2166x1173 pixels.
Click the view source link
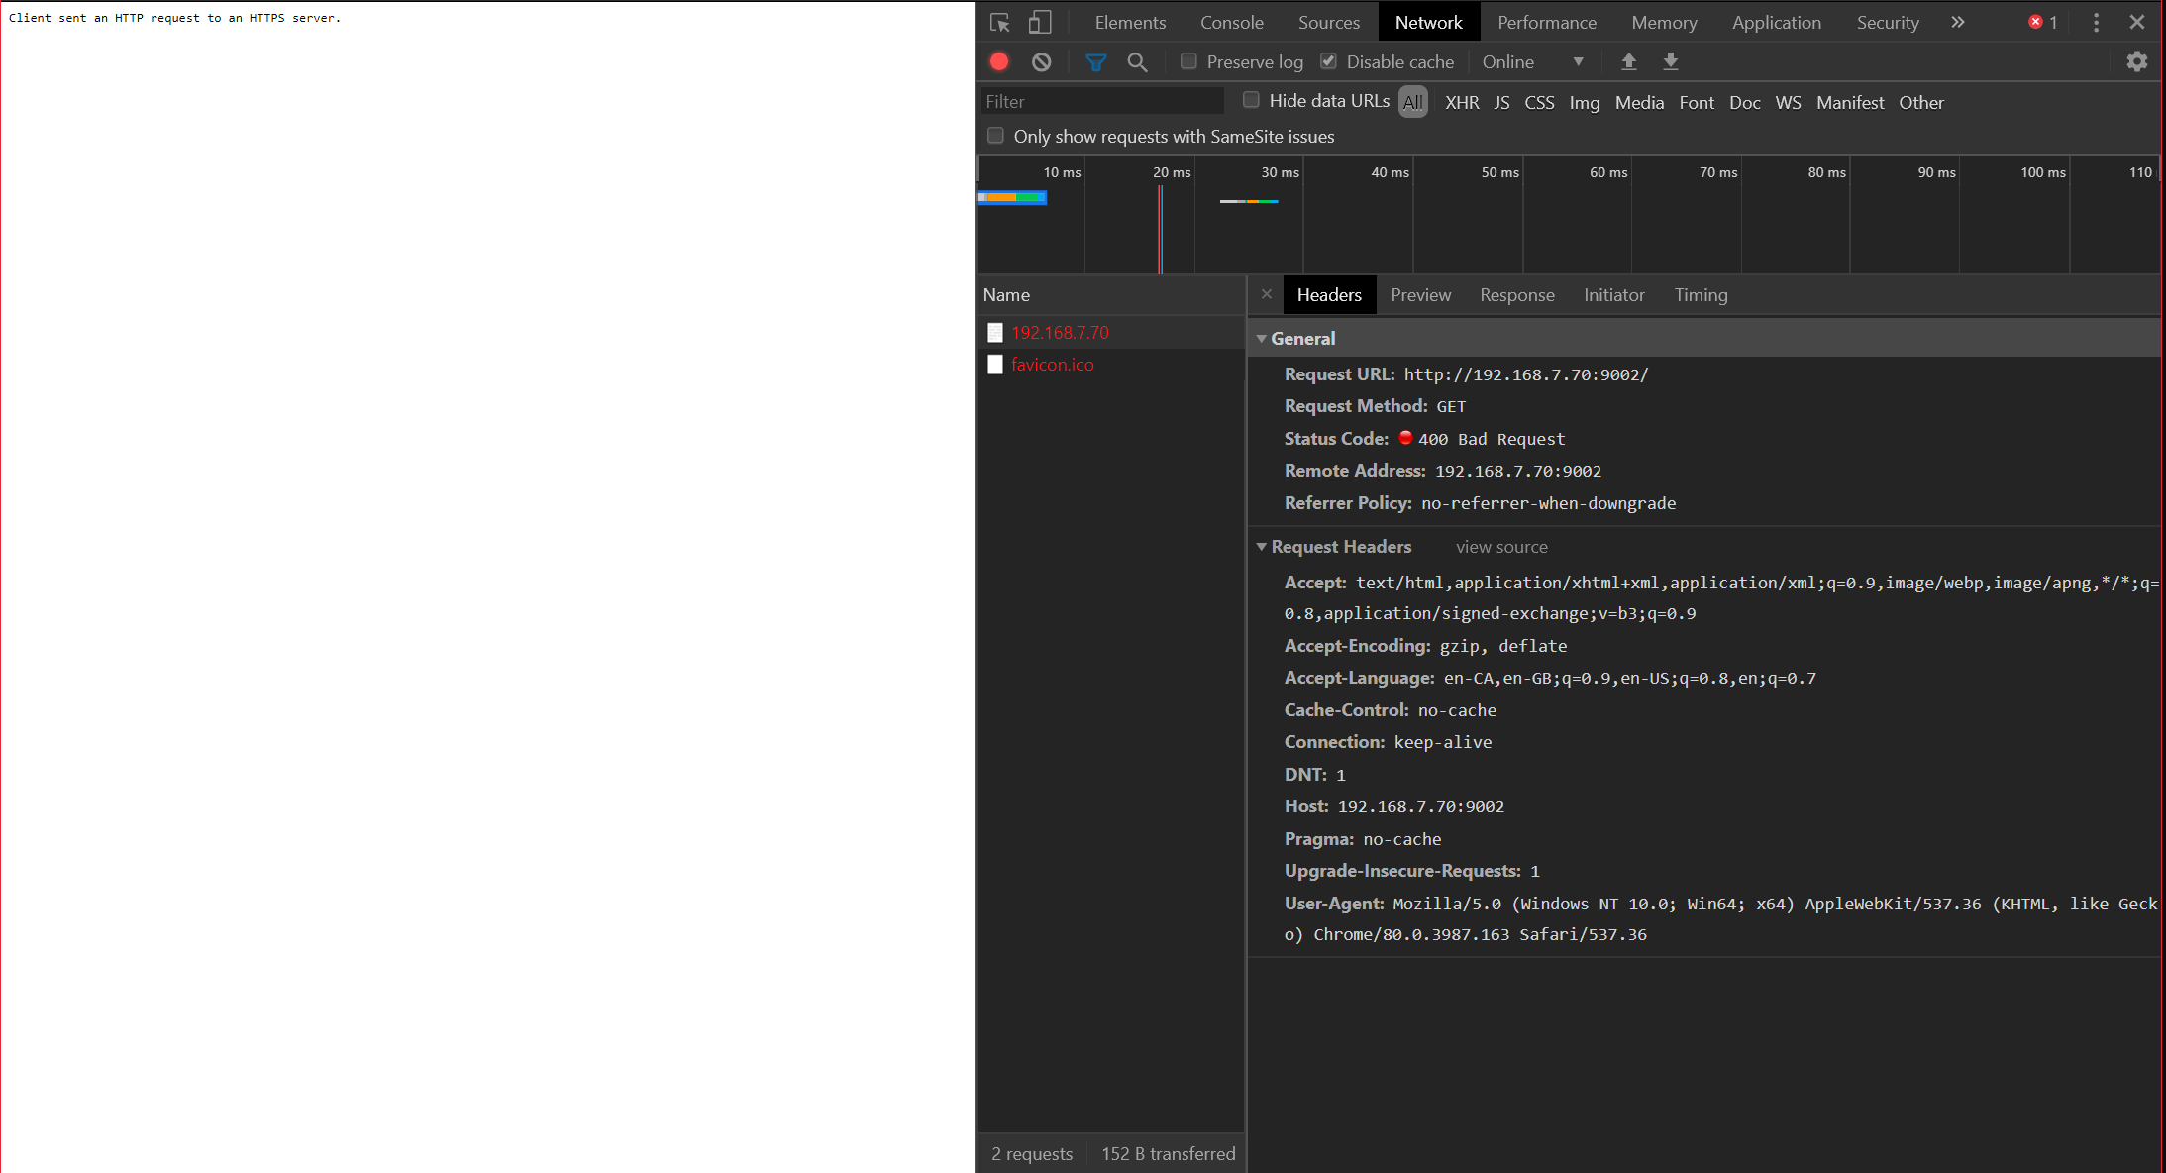(x=1500, y=547)
